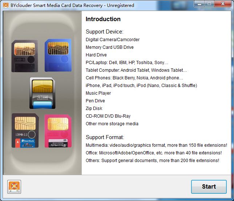Image resolution: width=234 pixels, height=201 pixels.
Task: Click 'Other more storage media' line
Action: tap(112, 124)
